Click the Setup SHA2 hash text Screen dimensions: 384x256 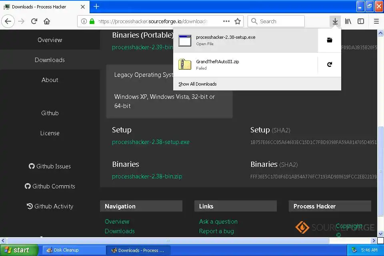[x=314, y=142]
